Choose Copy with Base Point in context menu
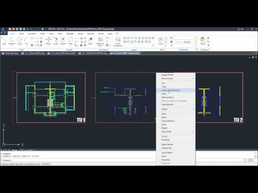The height and width of the screenshot is (193, 258). [176, 90]
